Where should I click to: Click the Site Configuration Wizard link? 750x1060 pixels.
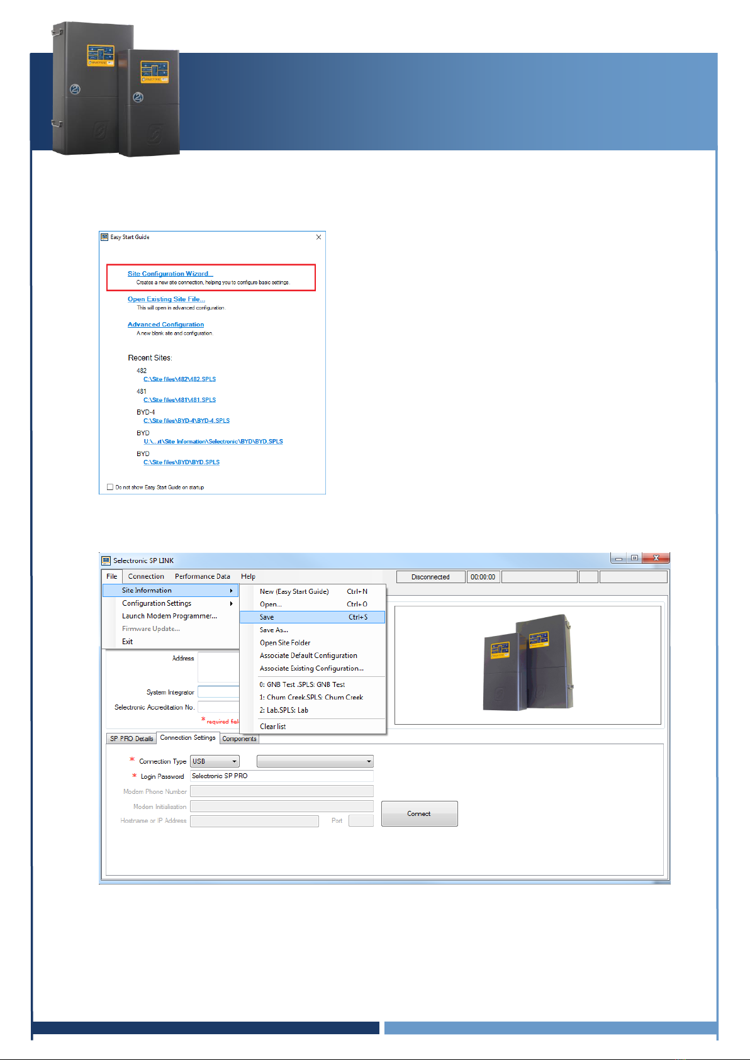tap(170, 274)
